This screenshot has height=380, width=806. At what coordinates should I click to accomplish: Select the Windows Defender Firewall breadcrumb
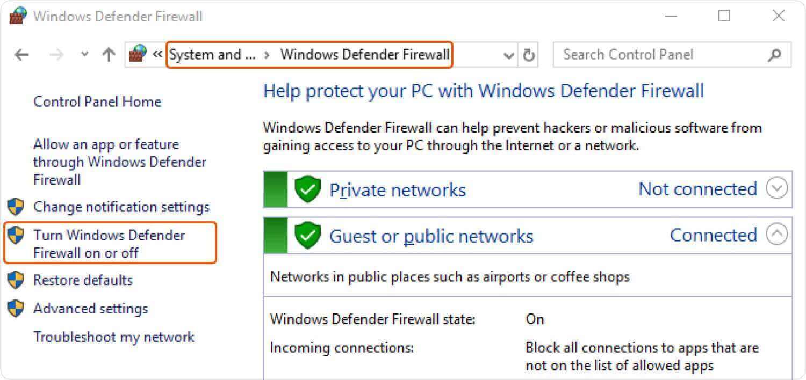coord(365,55)
